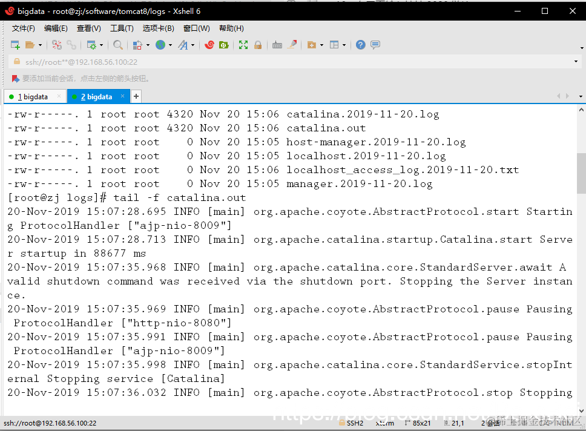Click the speech bubble feedback icon

tap(375, 45)
